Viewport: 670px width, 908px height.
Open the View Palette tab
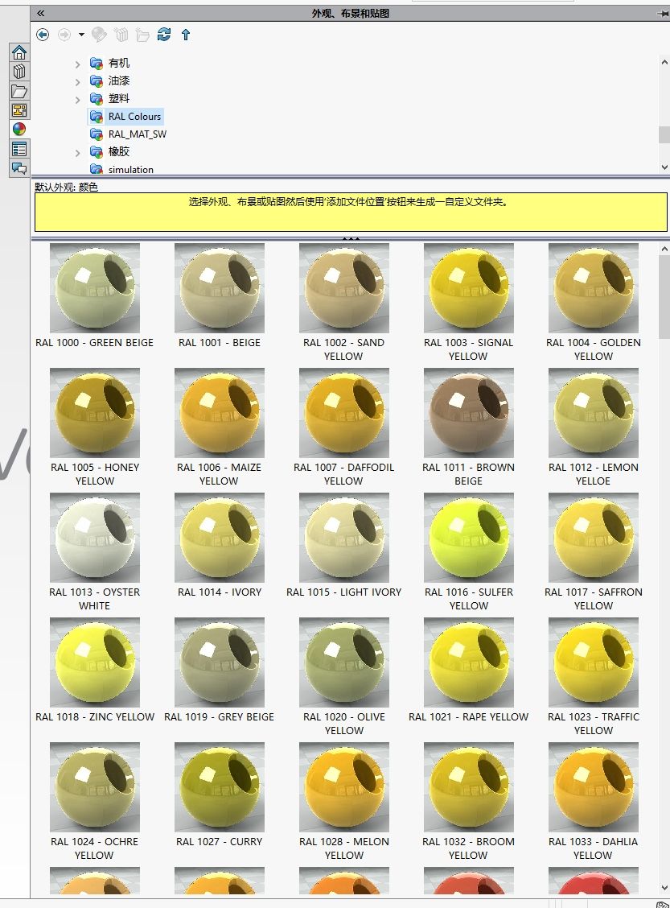[x=19, y=110]
